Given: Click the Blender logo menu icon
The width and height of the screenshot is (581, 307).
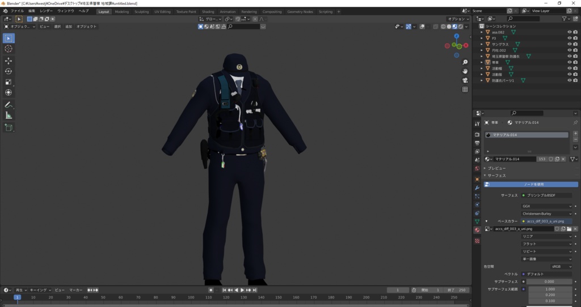Looking at the screenshot, I should pyautogui.click(x=5, y=11).
